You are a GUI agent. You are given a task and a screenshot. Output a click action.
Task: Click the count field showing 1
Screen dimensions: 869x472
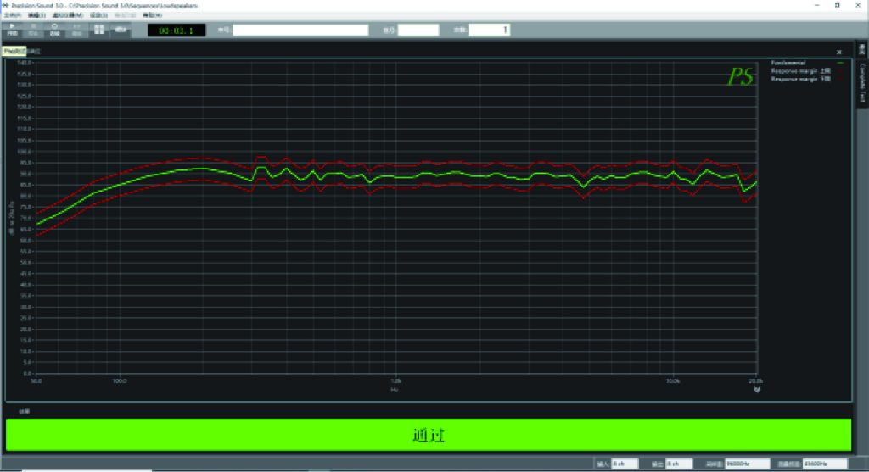(490, 30)
